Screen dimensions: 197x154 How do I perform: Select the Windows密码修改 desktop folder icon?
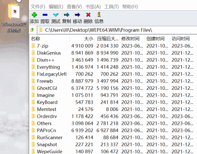[x=14, y=12]
